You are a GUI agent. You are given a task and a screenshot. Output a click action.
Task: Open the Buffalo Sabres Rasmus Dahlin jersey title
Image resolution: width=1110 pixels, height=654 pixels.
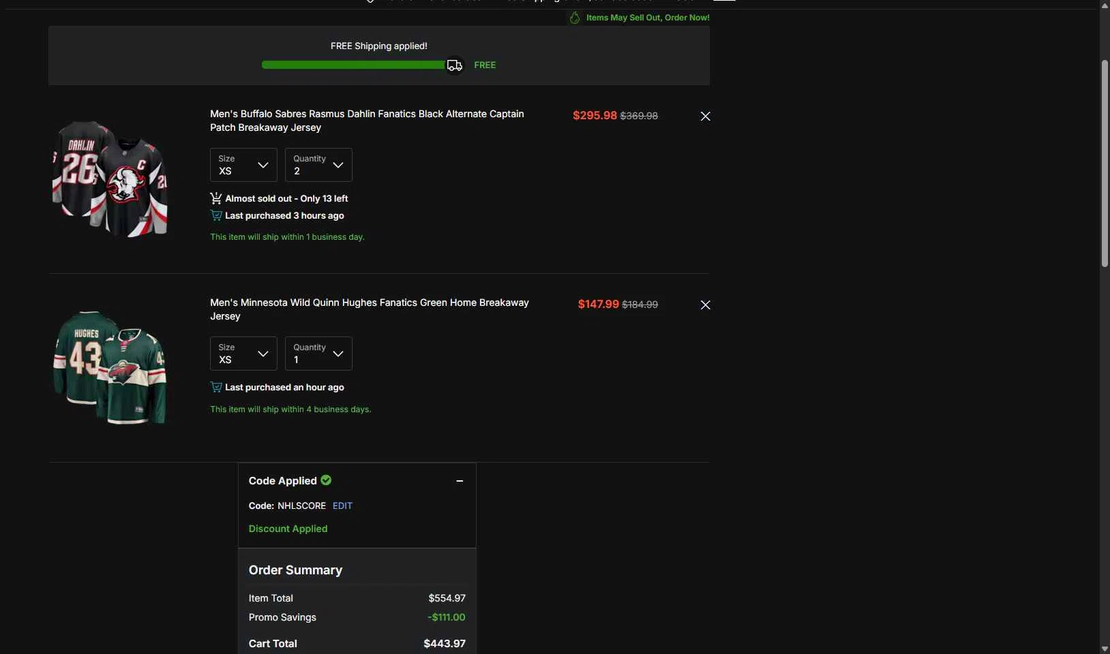click(x=367, y=121)
